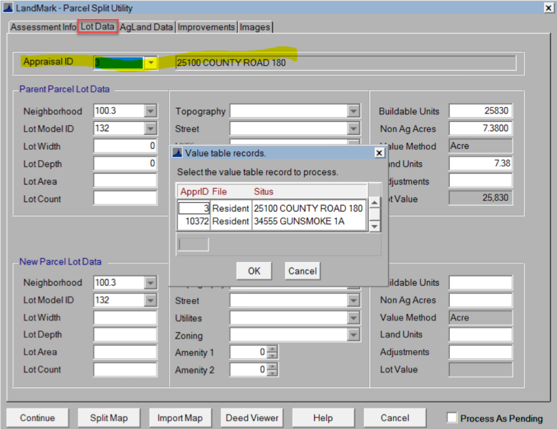The width and height of the screenshot is (557, 430).
Task: Increase the Amenity 1 spinner value
Action: pos(272,349)
